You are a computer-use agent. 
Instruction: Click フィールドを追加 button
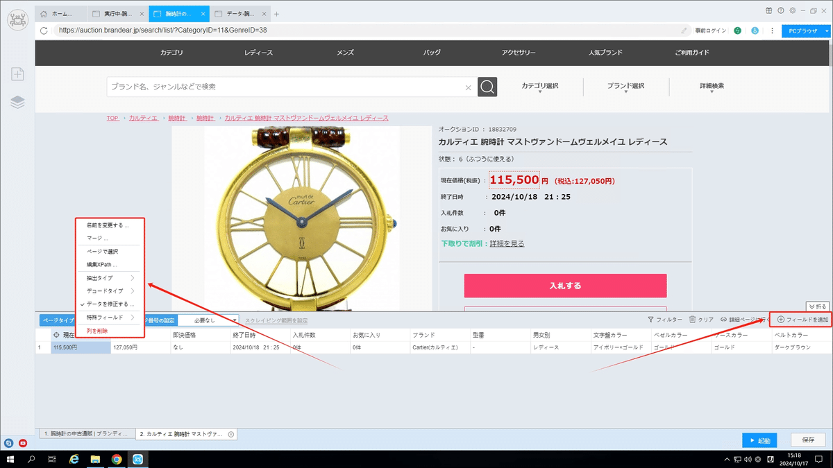coord(803,320)
